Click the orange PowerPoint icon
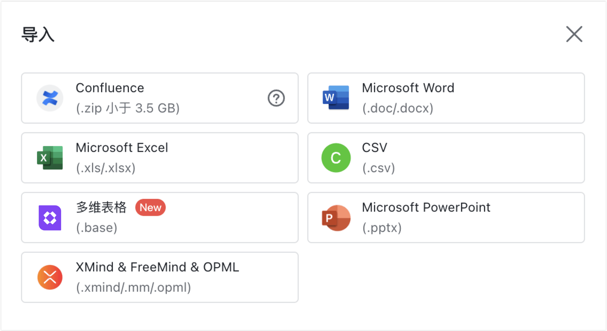The width and height of the screenshot is (607, 331). click(x=336, y=218)
